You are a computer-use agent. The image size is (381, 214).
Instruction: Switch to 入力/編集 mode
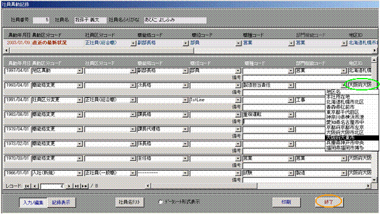33,202
